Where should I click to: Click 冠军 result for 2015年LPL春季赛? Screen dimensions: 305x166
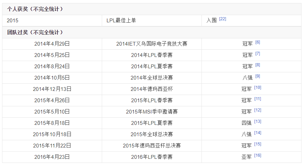click(247, 100)
